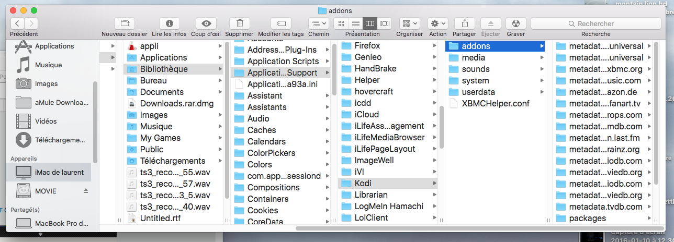Image resolution: width=674 pixels, height=242 pixels.
Task: Click the Coup d'œil eye icon
Action: (x=206, y=23)
